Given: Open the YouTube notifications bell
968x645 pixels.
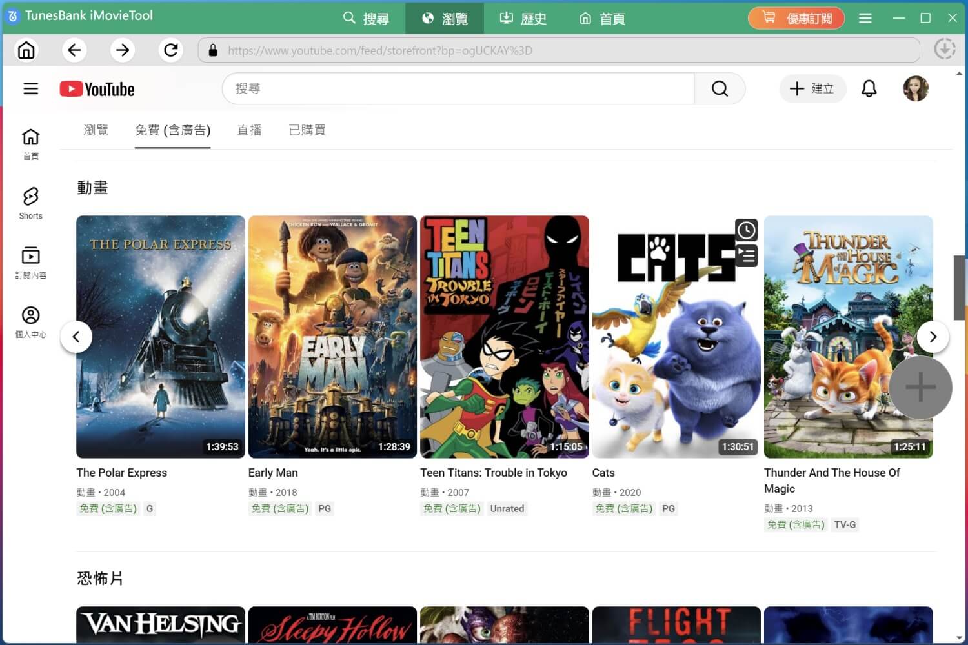Looking at the screenshot, I should point(869,88).
